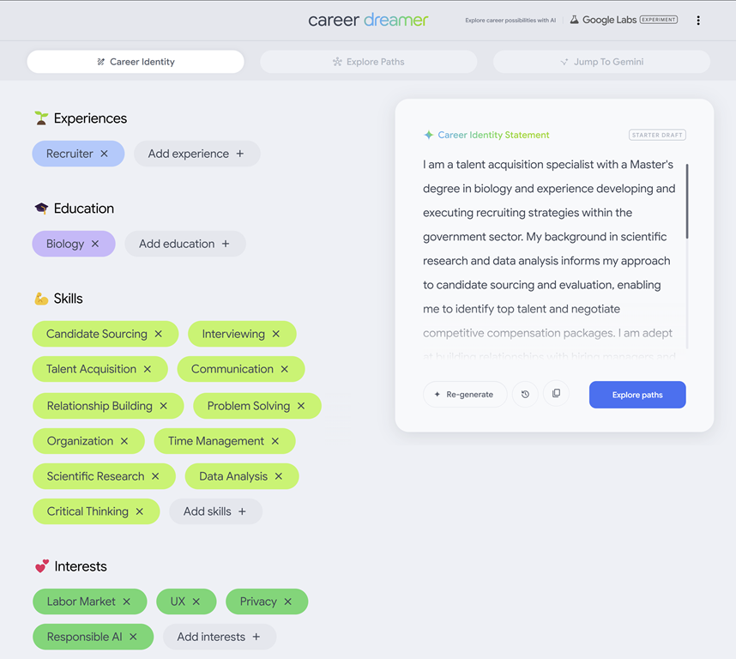Remove the Recruiter experience chip
Screen dimensions: 736x659
(105, 154)
